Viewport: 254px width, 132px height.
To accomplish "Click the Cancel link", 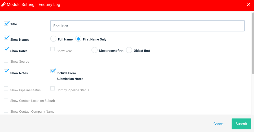I will [x=219, y=124].
